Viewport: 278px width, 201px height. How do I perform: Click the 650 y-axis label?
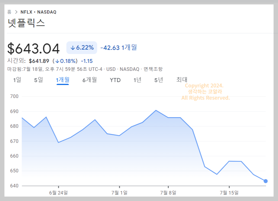14,171
